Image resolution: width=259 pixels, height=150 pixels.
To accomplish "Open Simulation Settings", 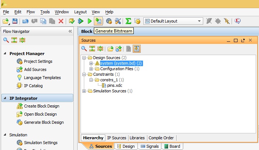I will pos(37,142).
